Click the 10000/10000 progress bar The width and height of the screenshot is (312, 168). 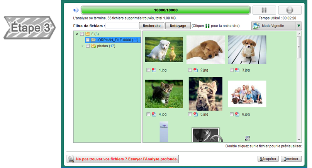point(166,10)
